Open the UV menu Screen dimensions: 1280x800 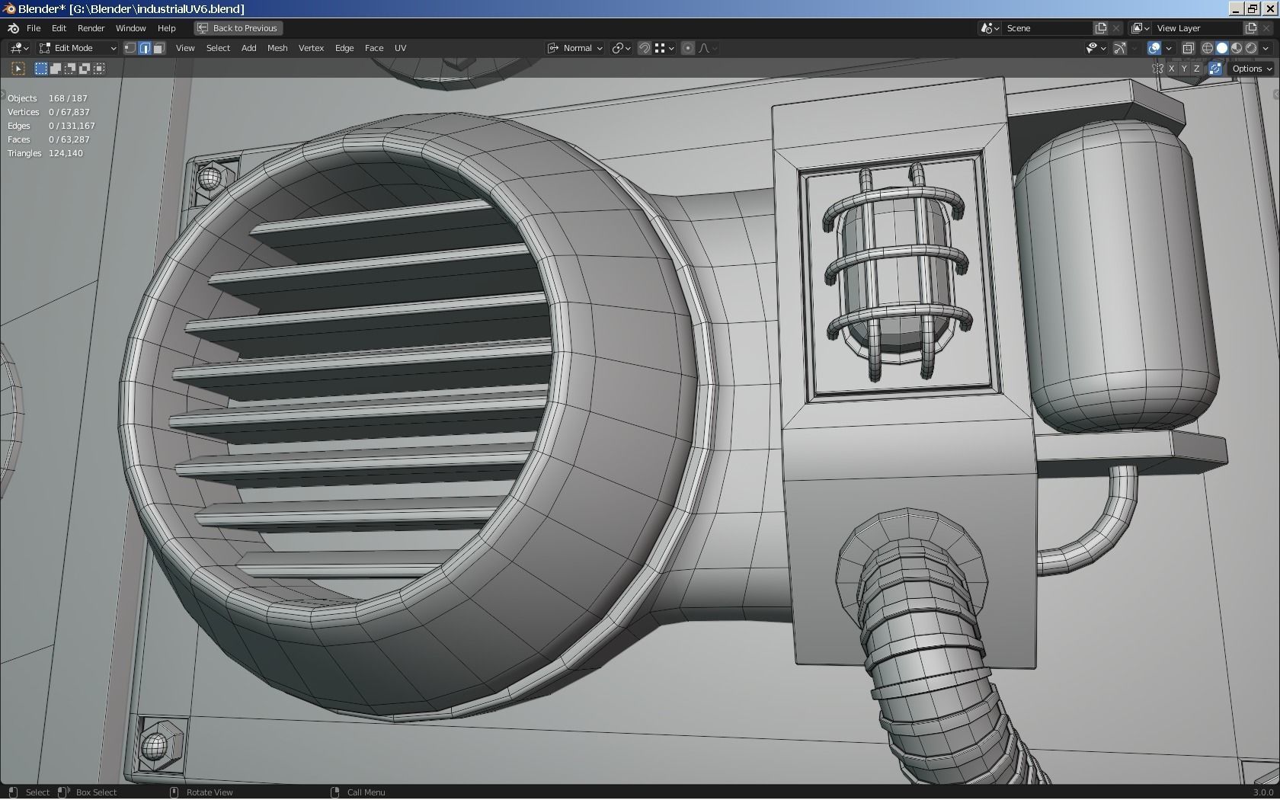pos(400,48)
